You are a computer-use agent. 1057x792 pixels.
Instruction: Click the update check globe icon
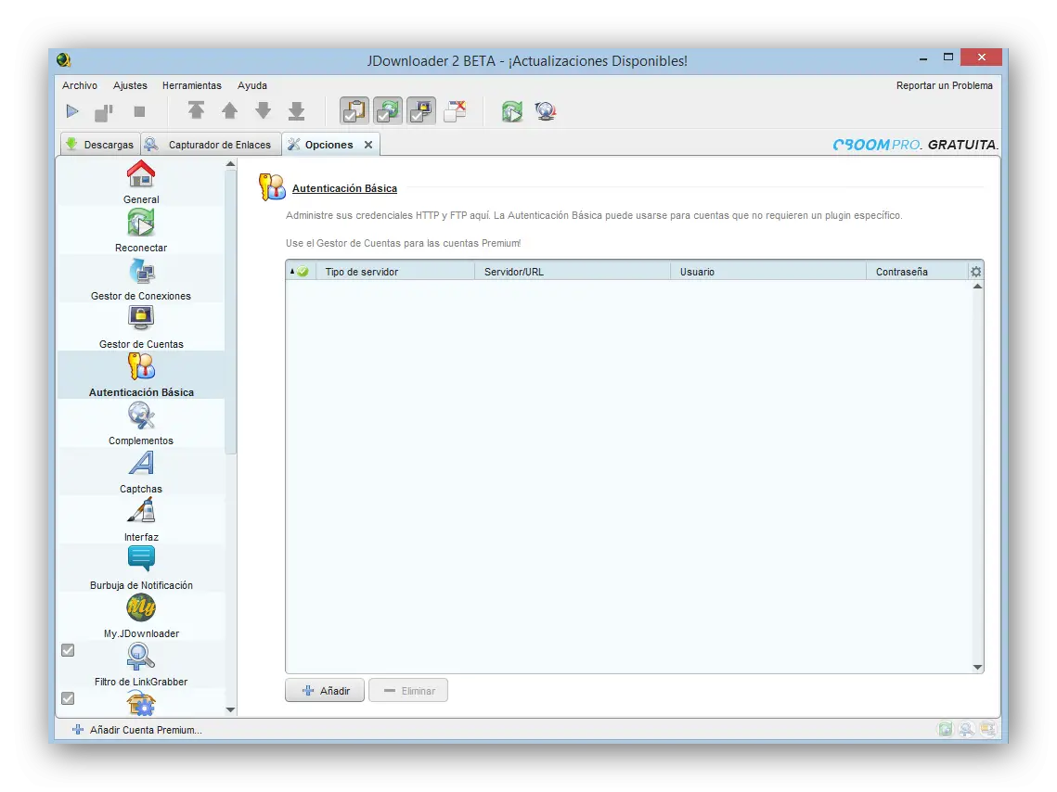click(x=546, y=111)
